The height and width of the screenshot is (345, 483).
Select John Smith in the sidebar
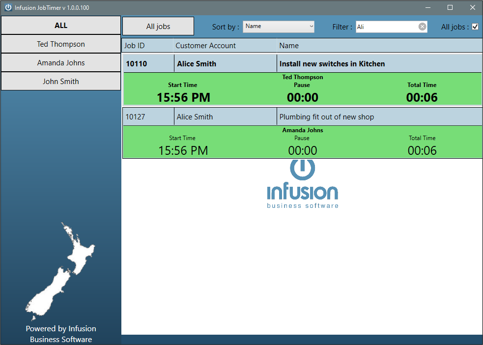click(61, 81)
